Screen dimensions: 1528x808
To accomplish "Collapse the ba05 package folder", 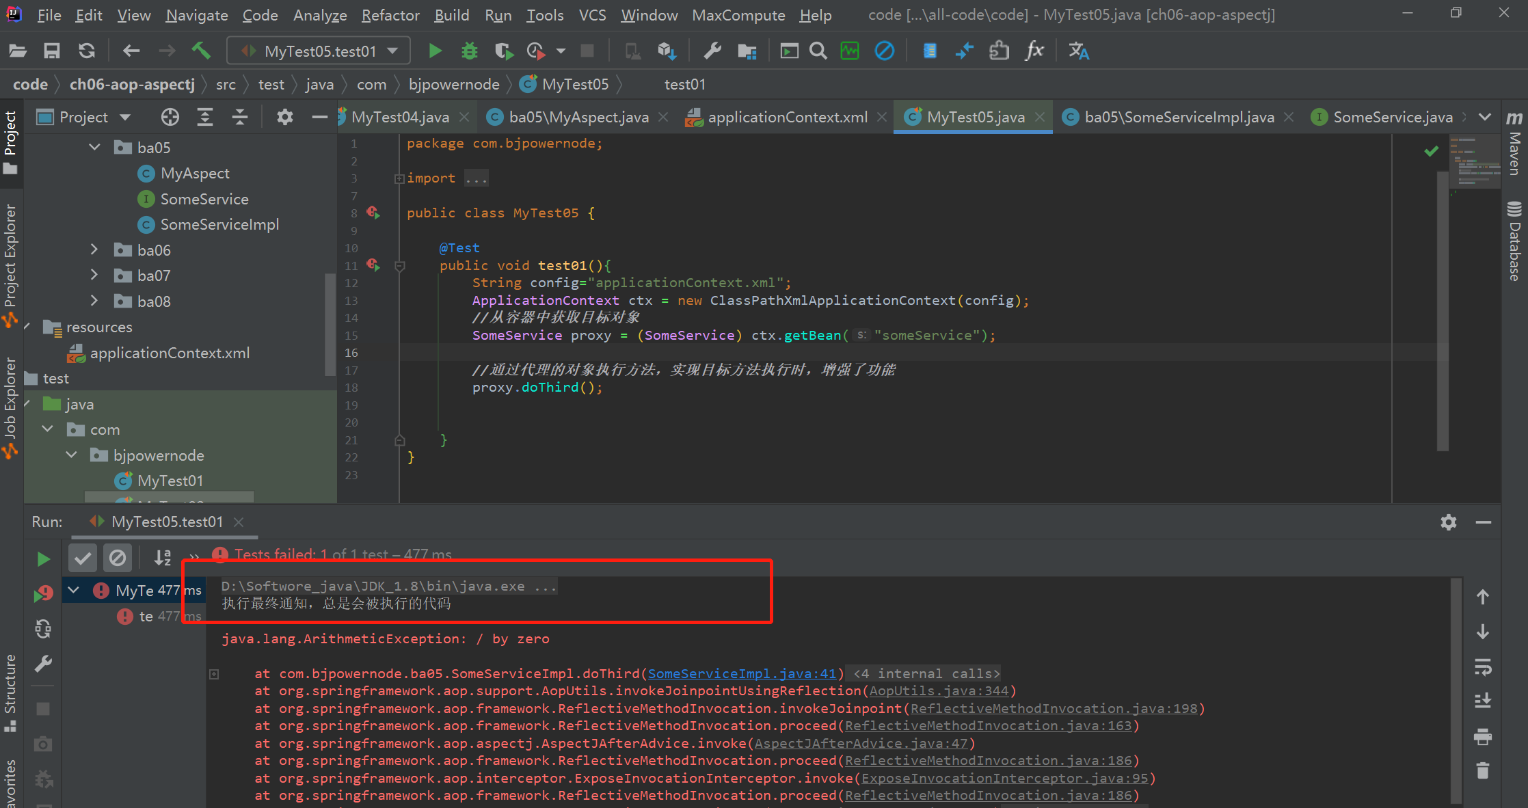I will pyautogui.click(x=94, y=148).
